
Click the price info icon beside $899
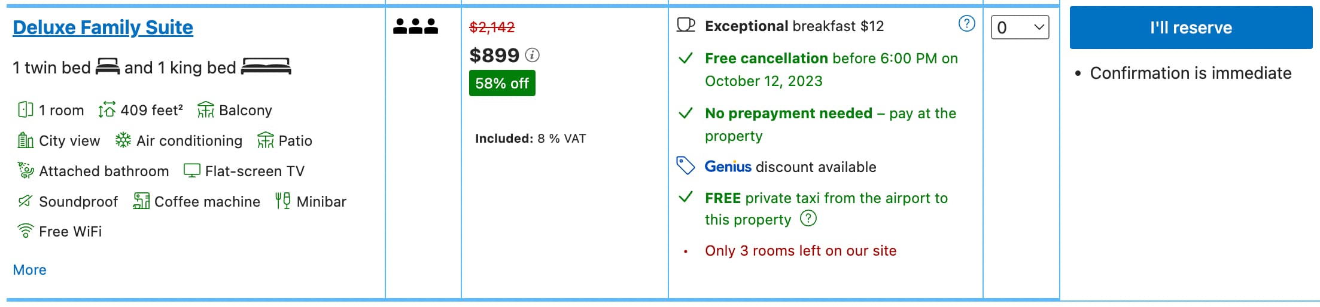click(x=532, y=56)
